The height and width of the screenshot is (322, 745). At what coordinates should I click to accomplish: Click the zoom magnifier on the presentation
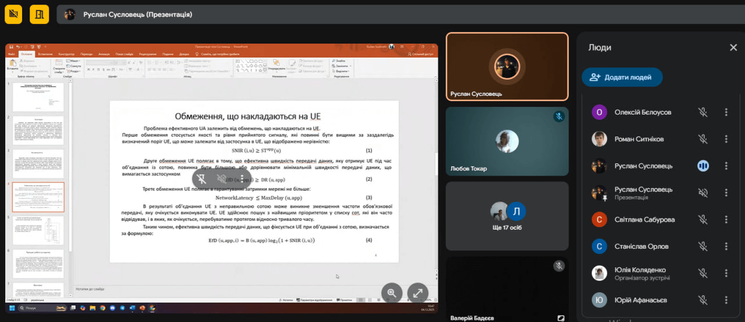392,294
